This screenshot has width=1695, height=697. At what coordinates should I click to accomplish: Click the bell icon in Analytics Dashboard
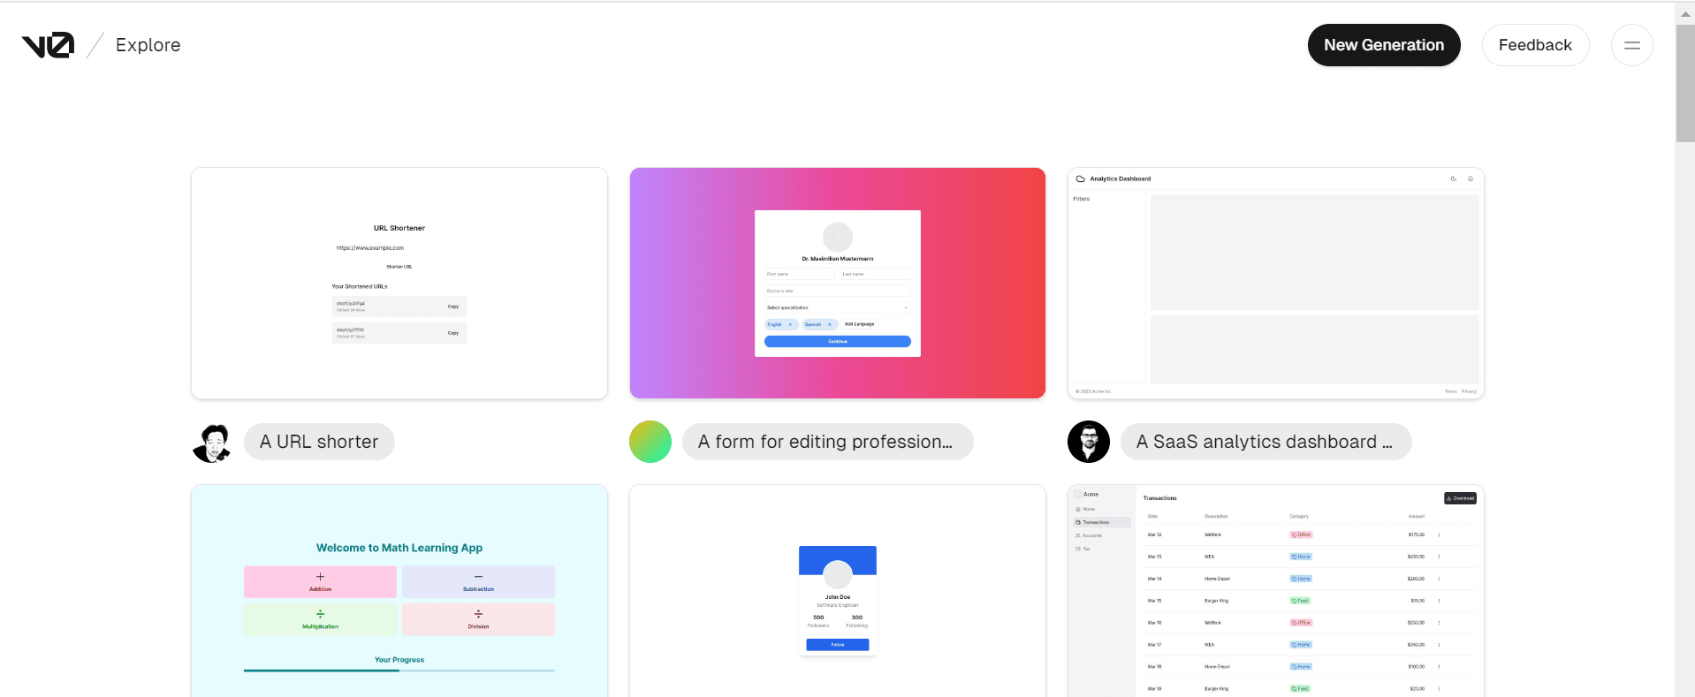coord(1471,178)
